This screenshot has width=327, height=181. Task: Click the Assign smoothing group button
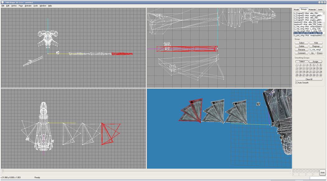[315, 62]
